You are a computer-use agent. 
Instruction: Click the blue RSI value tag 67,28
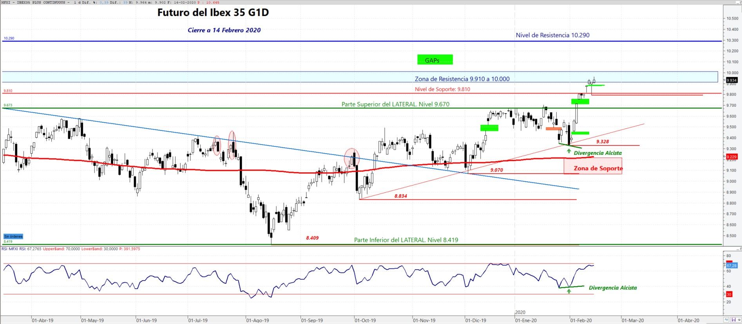point(731,266)
